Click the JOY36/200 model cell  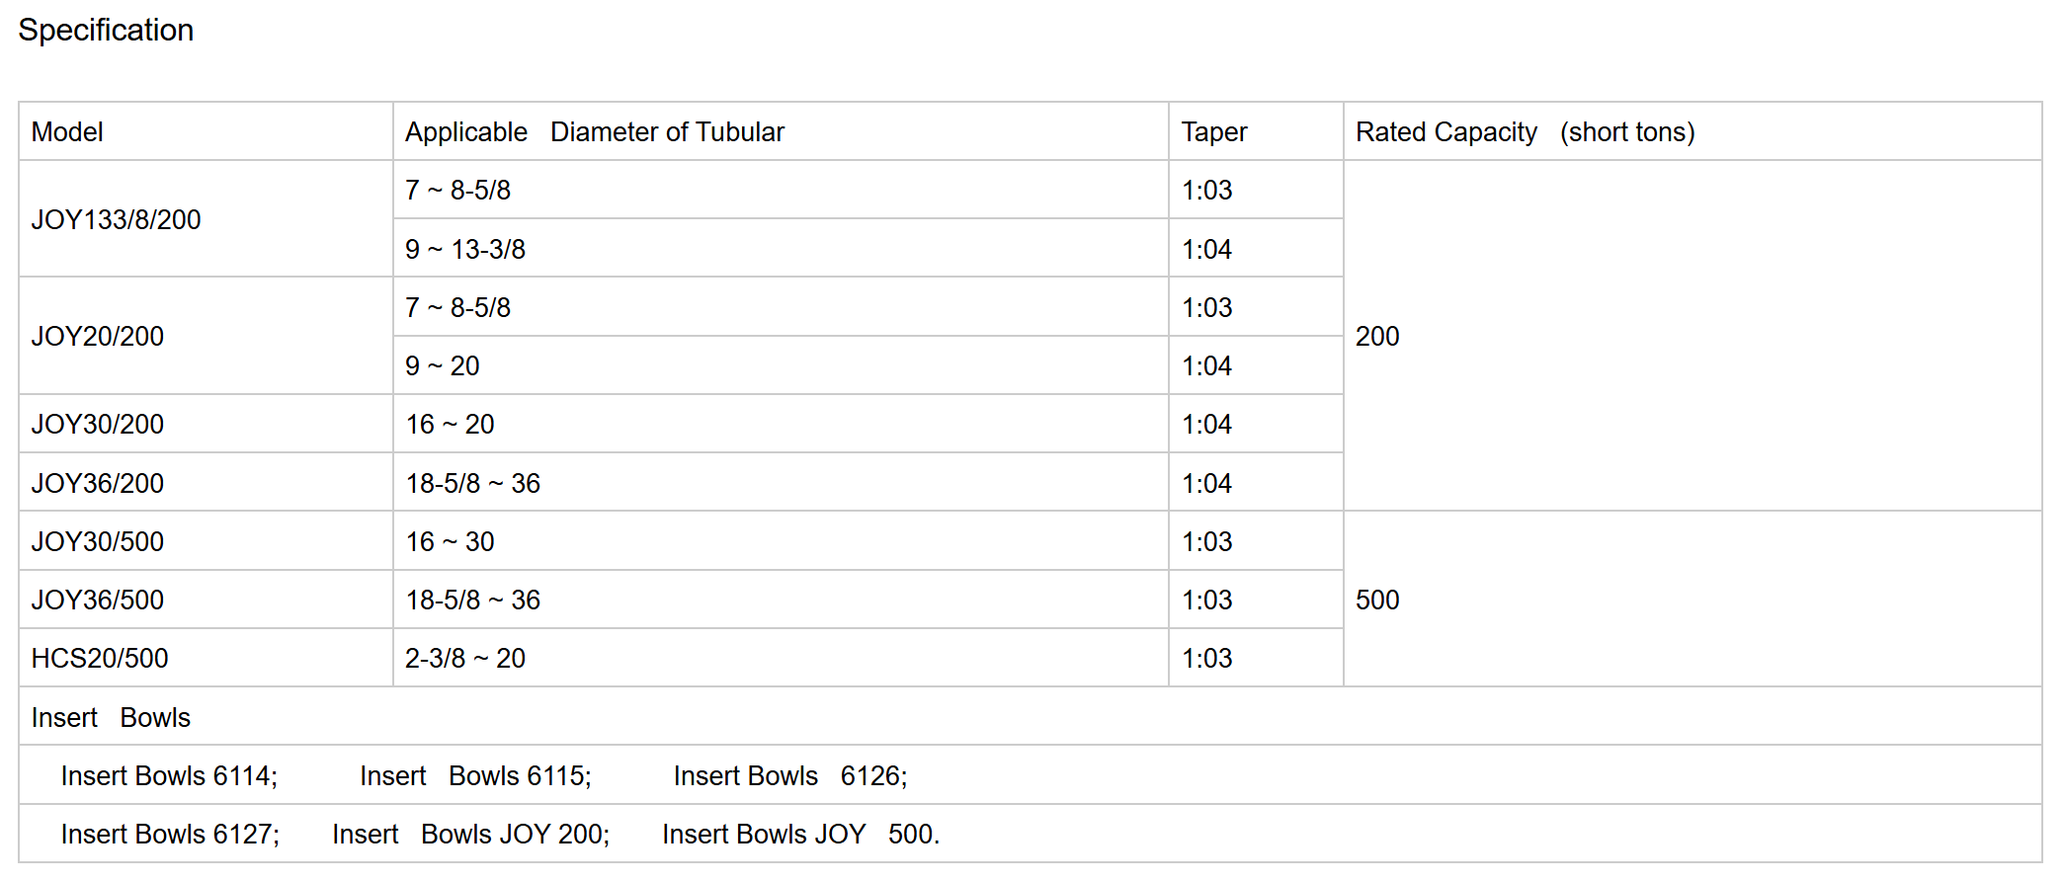point(97,484)
